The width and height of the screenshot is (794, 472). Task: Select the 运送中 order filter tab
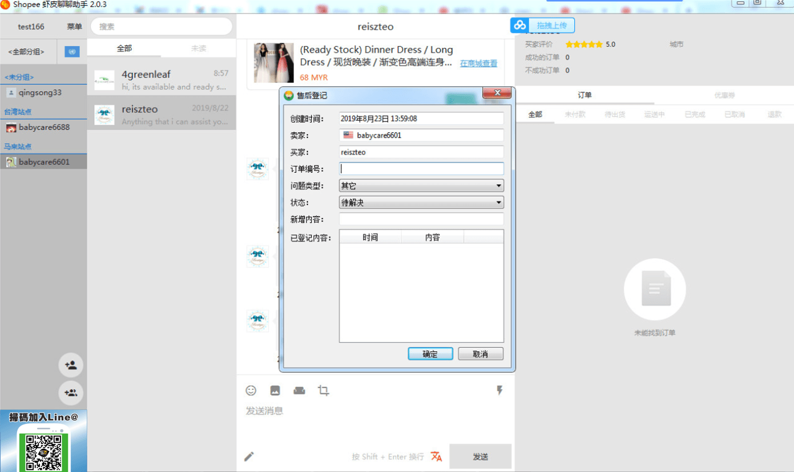tap(655, 115)
